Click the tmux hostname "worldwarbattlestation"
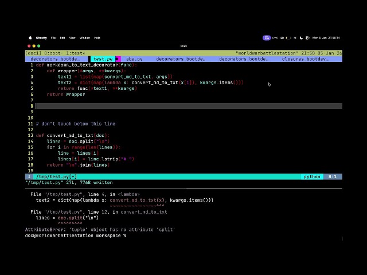Image resolution: width=367 pixels, height=275 pixels. [267, 53]
